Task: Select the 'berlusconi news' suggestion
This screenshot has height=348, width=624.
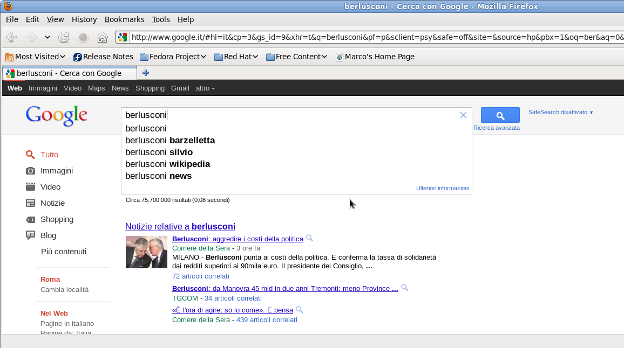Action: click(x=296, y=176)
